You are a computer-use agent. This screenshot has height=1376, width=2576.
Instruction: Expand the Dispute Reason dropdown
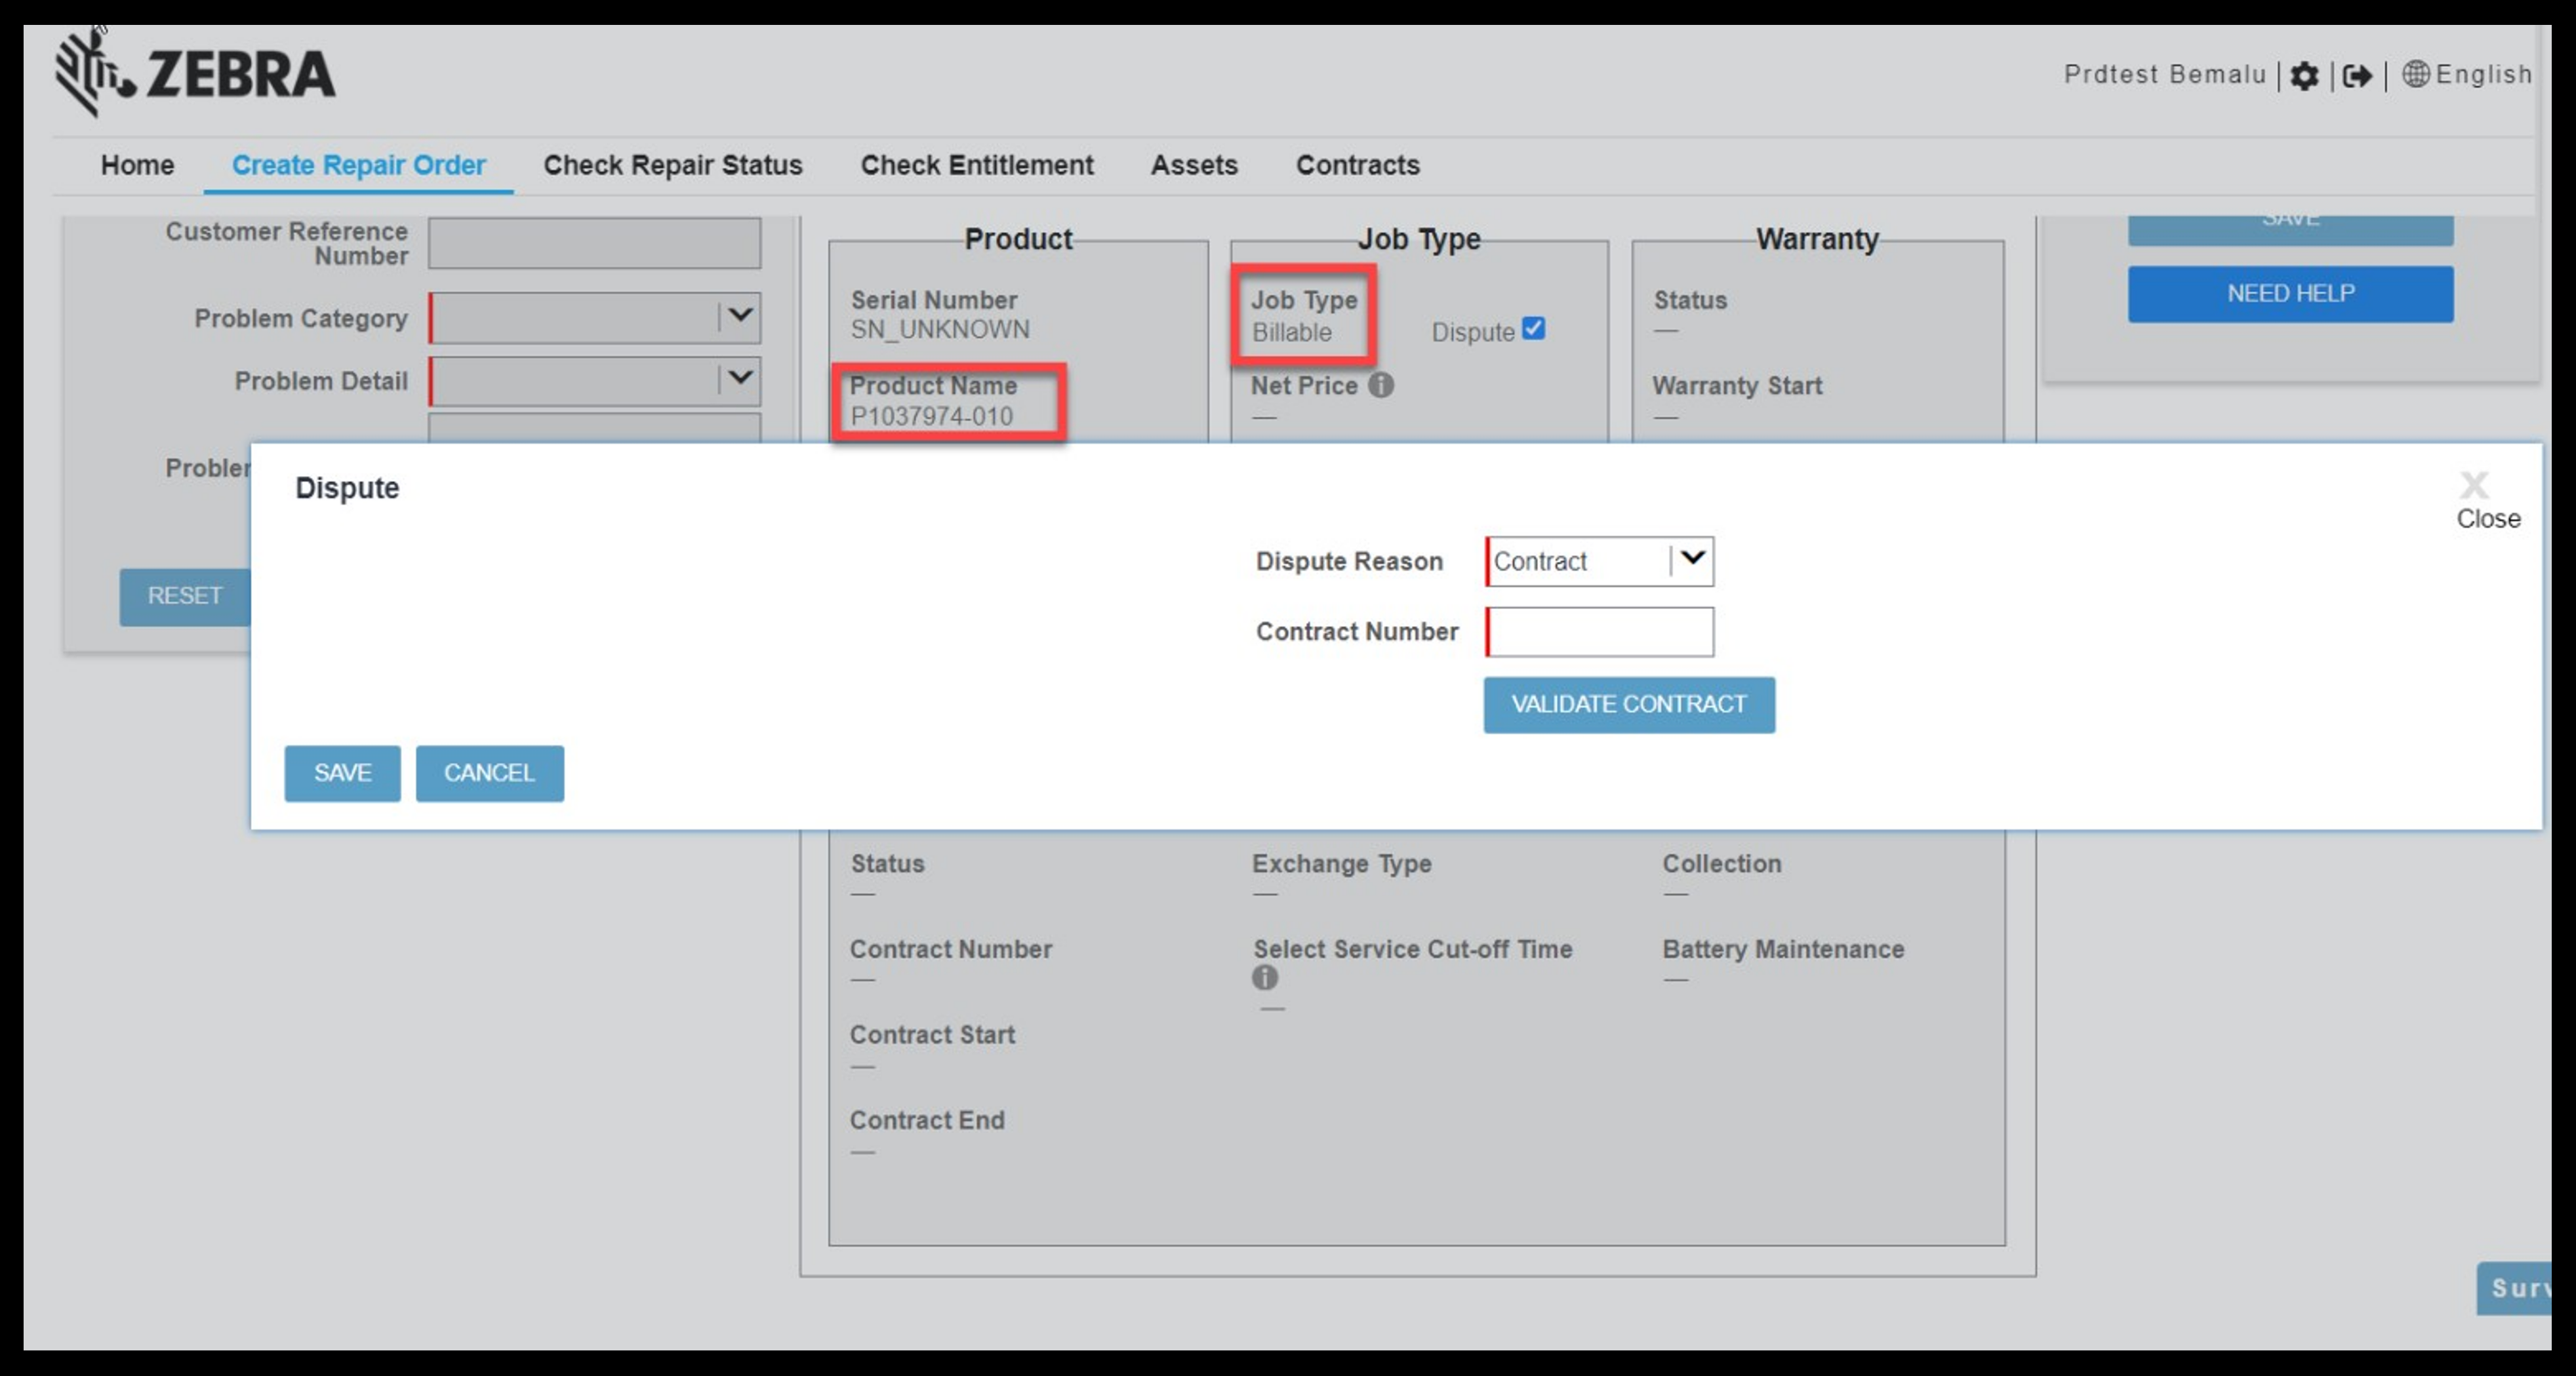(x=1692, y=560)
